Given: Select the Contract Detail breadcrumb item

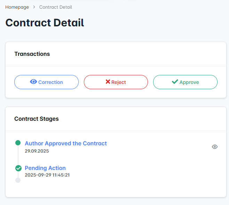Looking at the screenshot, I should click(56, 7).
